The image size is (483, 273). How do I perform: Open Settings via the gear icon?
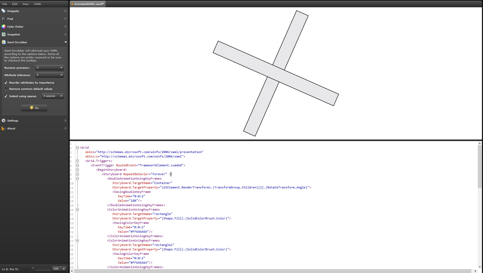4,120
